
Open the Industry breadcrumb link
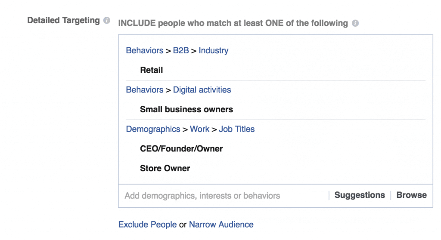coord(214,51)
